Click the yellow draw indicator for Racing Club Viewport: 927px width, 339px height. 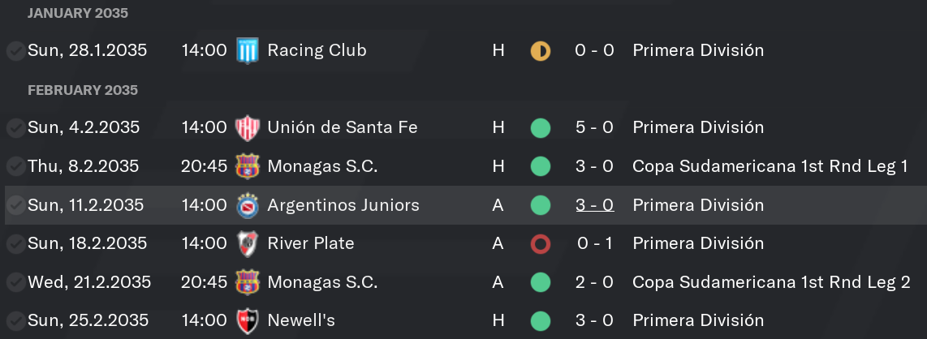(x=541, y=51)
